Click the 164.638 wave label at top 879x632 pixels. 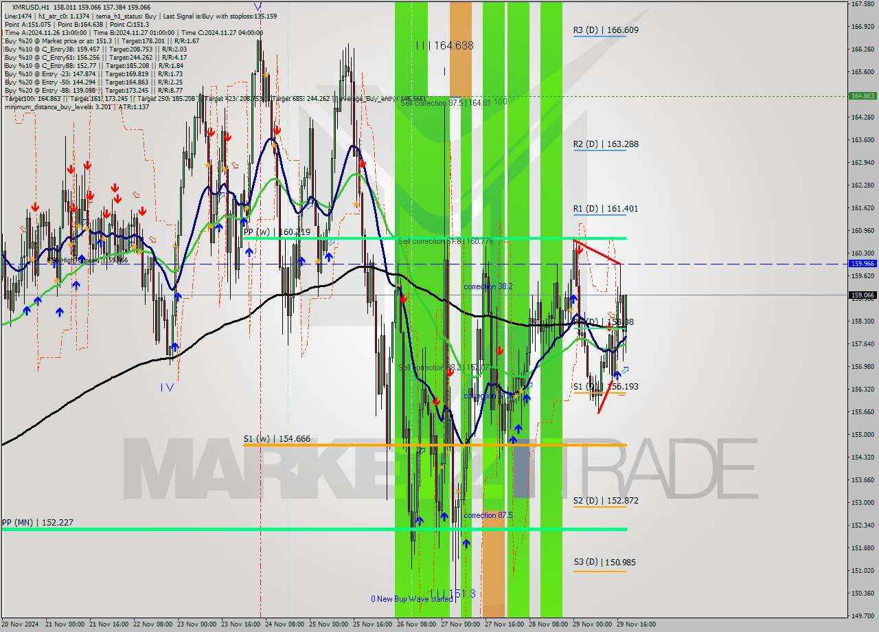tap(444, 45)
